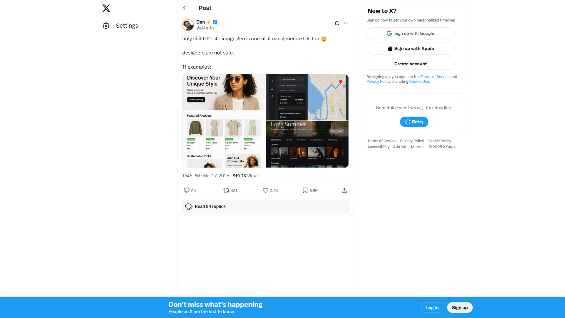Click the Retry button
Viewport: 565px width, 318px height.
[x=414, y=122]
